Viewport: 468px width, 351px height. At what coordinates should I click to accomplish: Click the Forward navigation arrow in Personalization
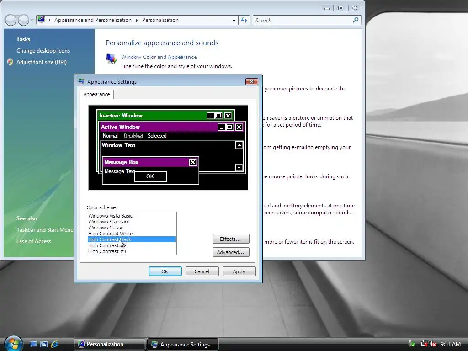tap(24, 20)
